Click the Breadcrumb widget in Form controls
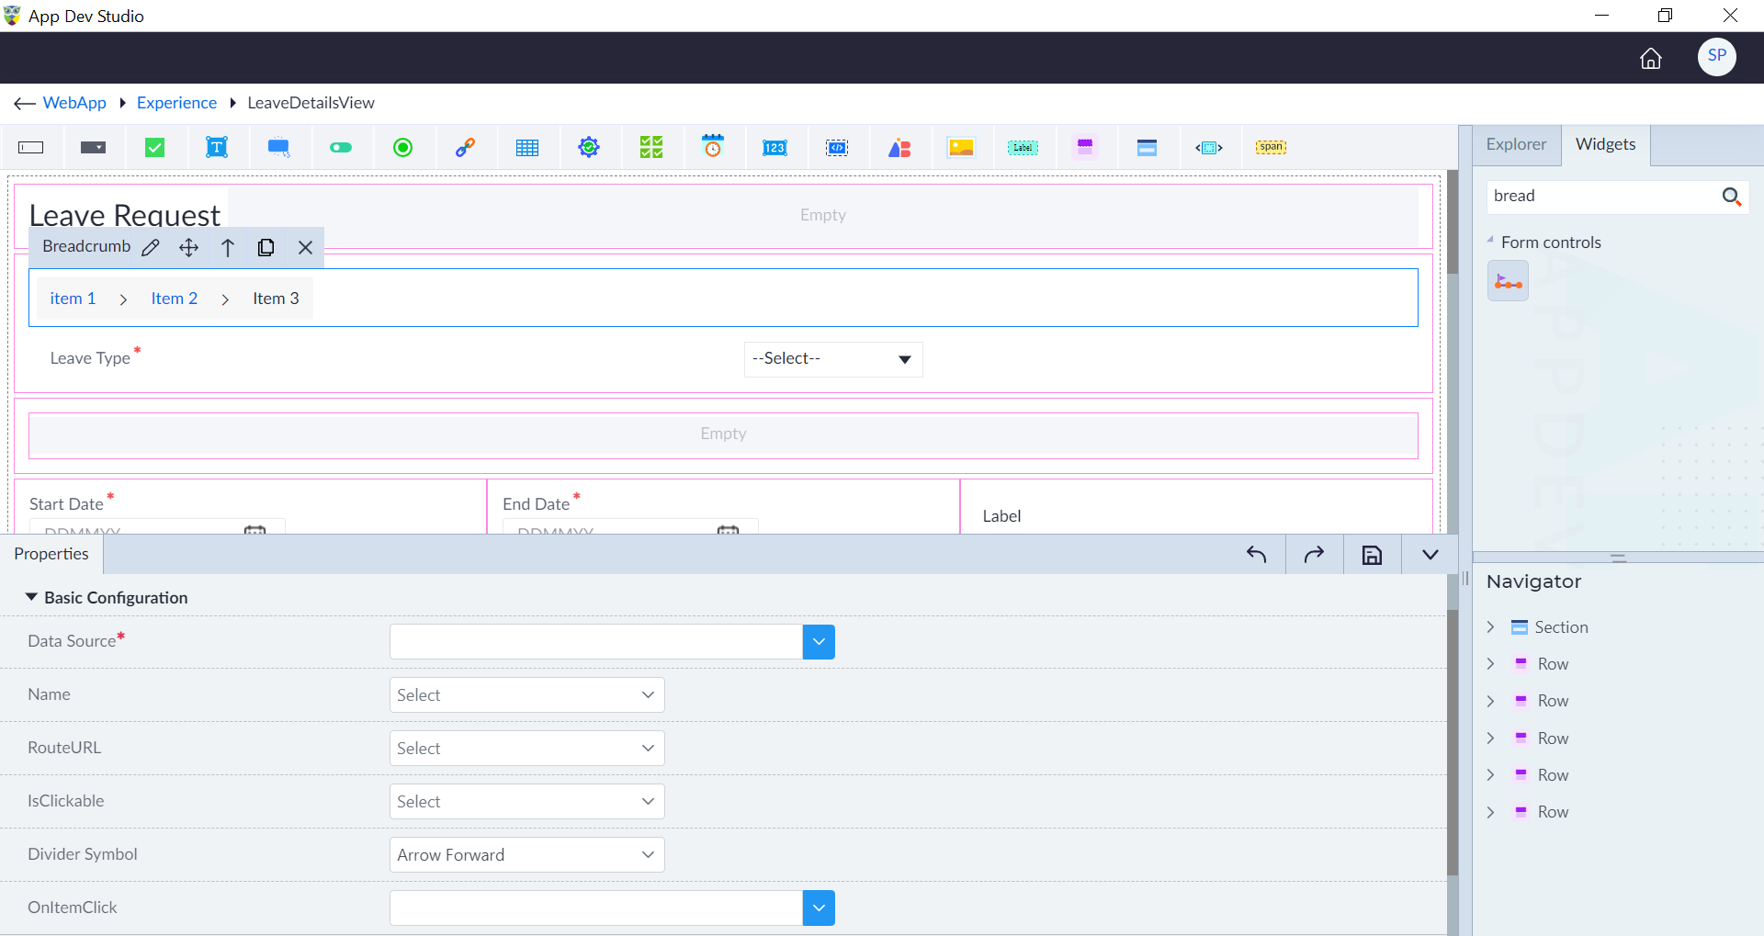Image resolution: width=1764 pixels, height=936 pixels. pyautogui.click(x=1508, y=281)
